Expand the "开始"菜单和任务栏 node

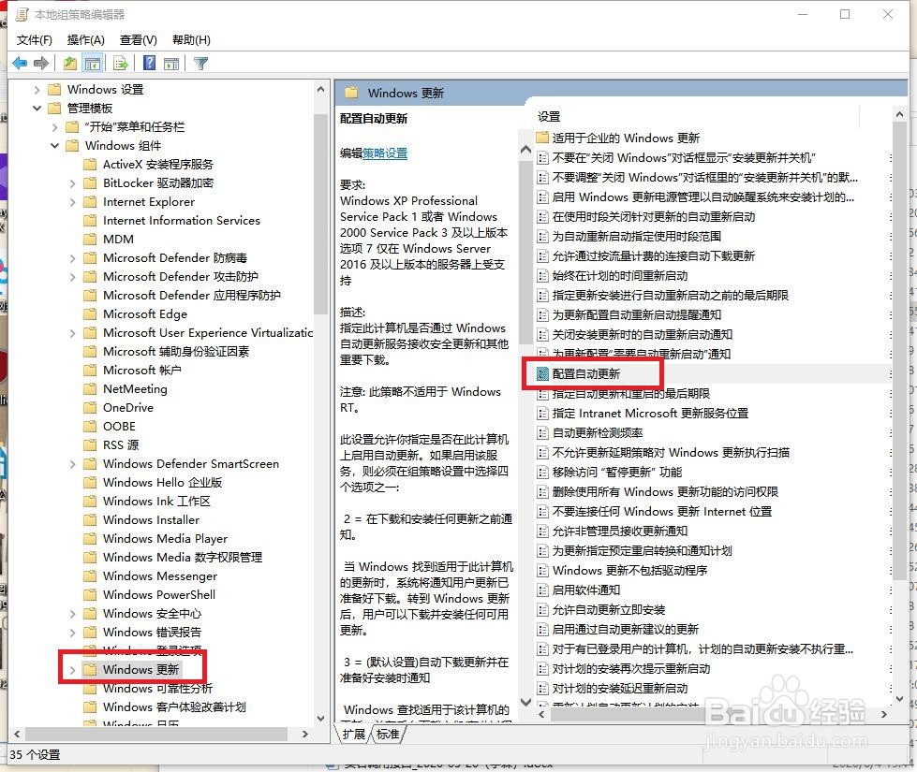55,127
